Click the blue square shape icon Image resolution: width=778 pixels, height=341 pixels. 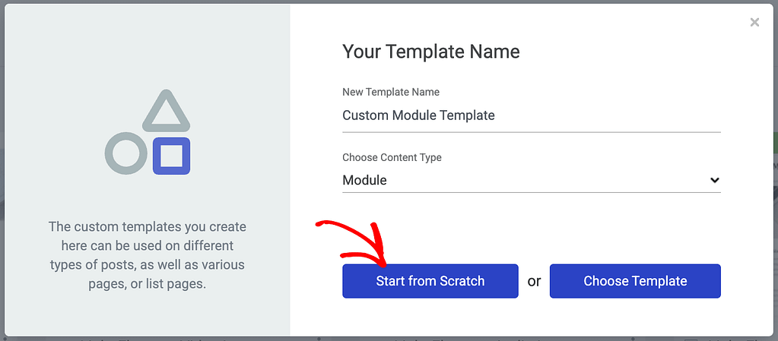coord(171,156)
